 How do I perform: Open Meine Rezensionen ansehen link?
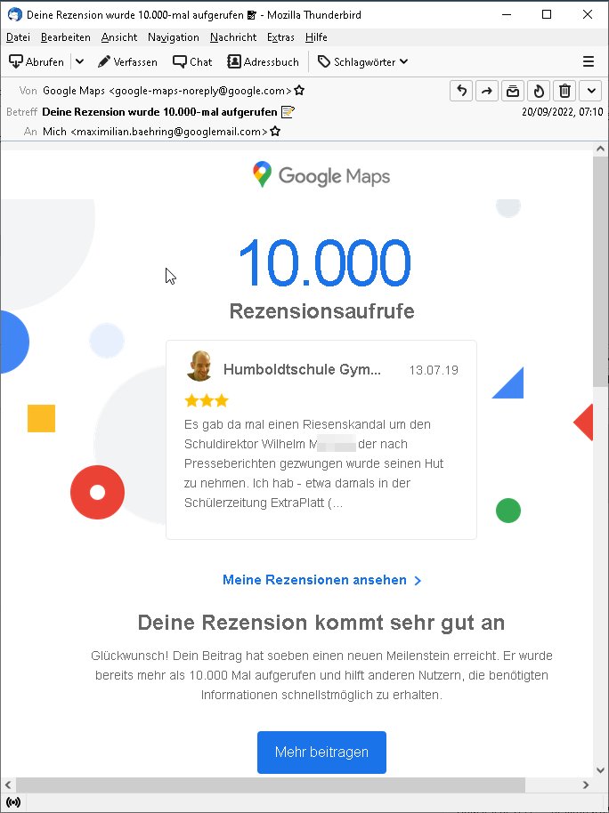tap(321, 580)
